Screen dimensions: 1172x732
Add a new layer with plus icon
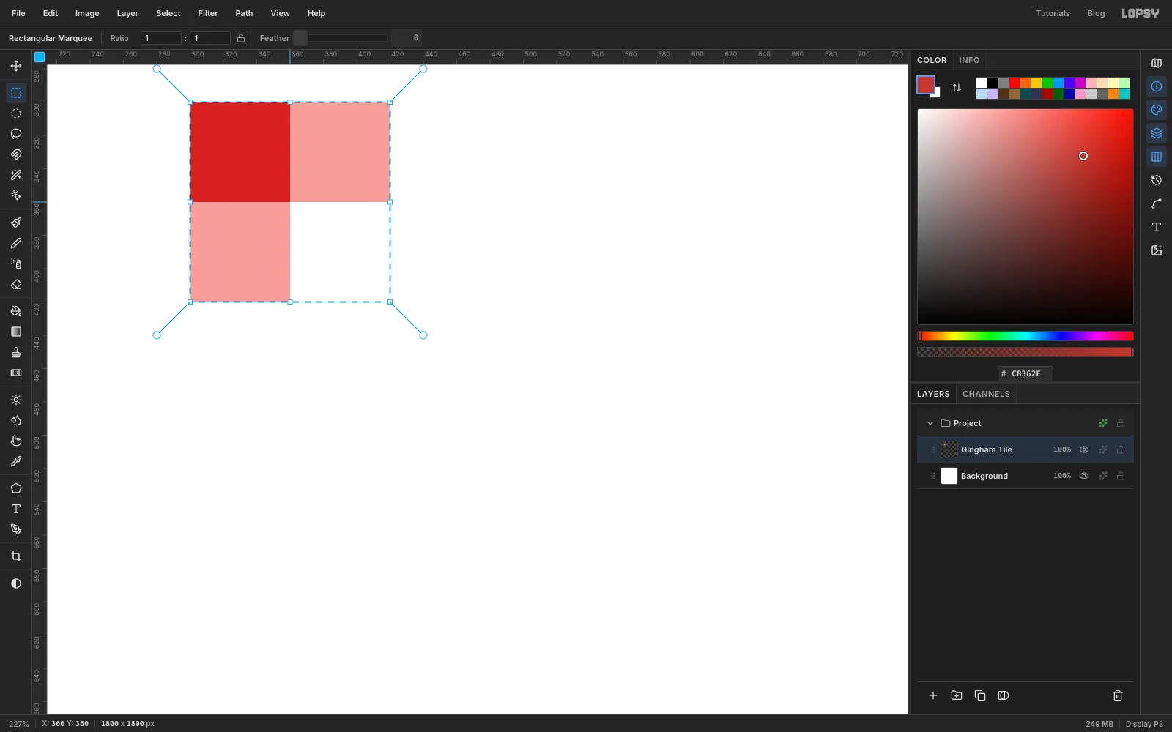tap(933, 695)
